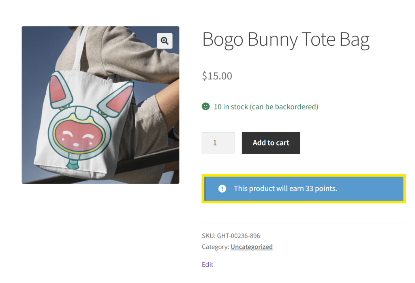415x283 pixels.
Task: Click the circular alert icon beside points message
Action: [x=222, y=188]
